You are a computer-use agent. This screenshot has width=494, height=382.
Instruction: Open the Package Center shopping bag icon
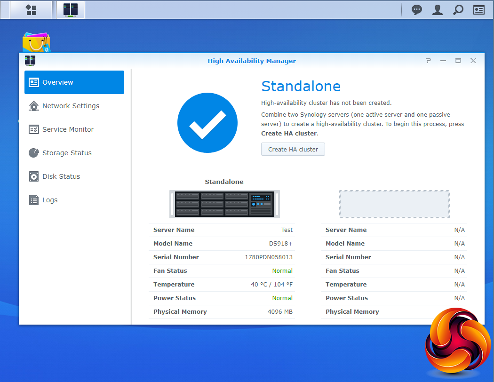click(x=37, y=42)
